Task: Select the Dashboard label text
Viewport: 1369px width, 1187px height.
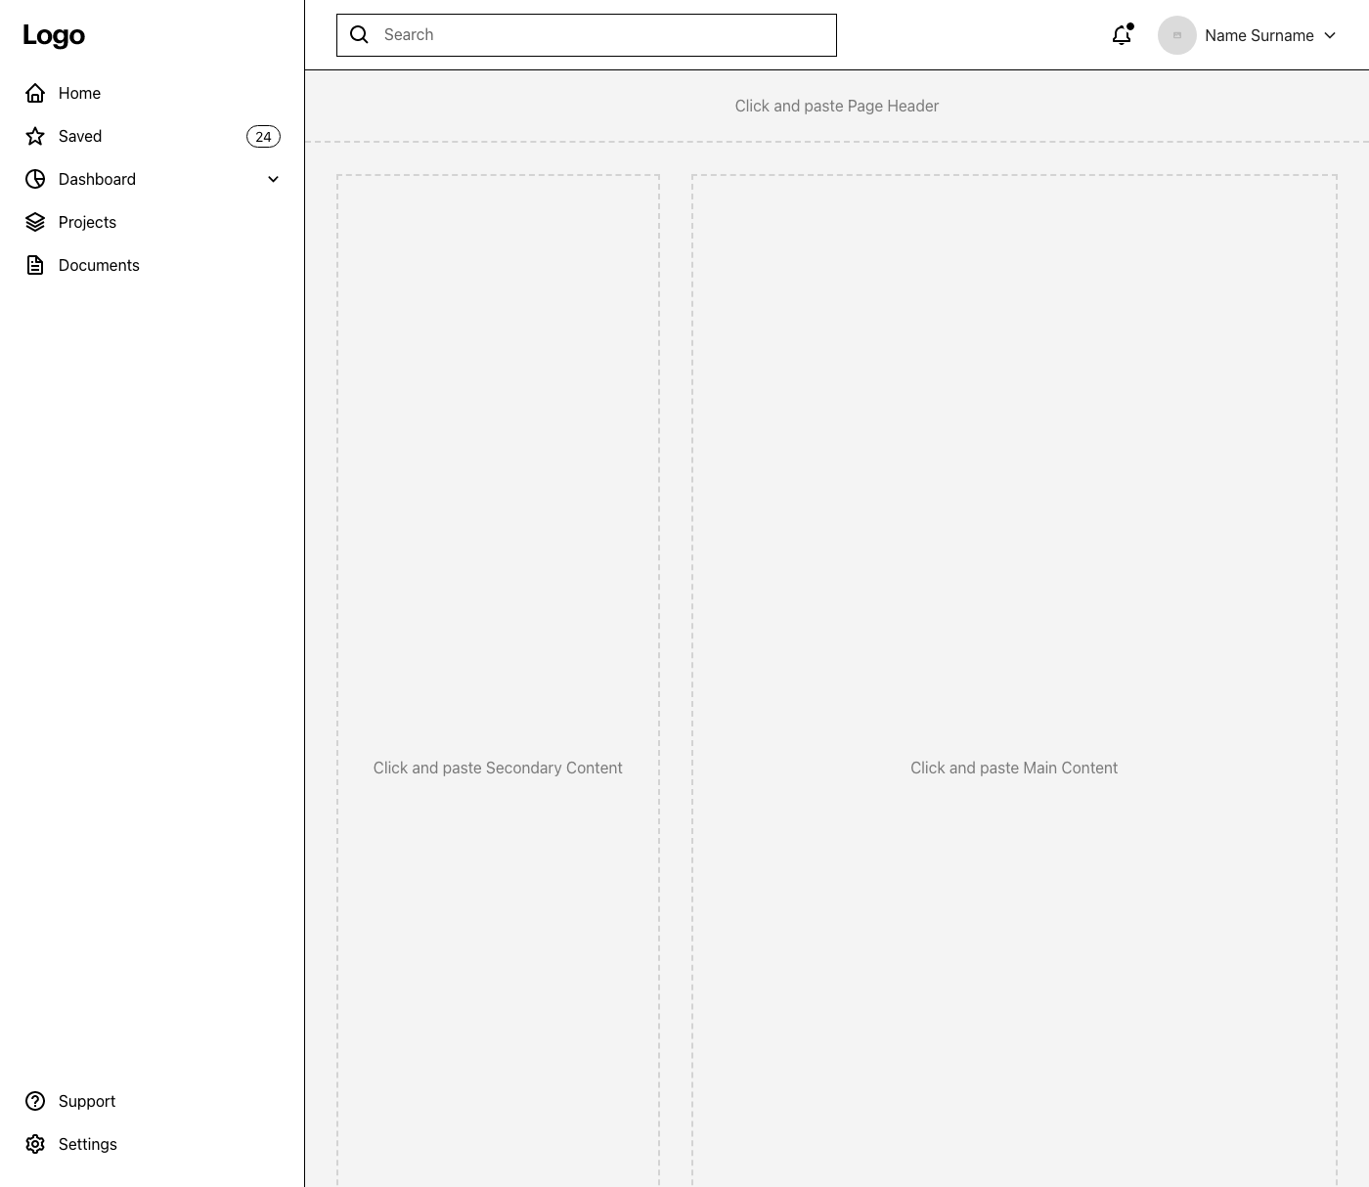Action: click(97, 179)
